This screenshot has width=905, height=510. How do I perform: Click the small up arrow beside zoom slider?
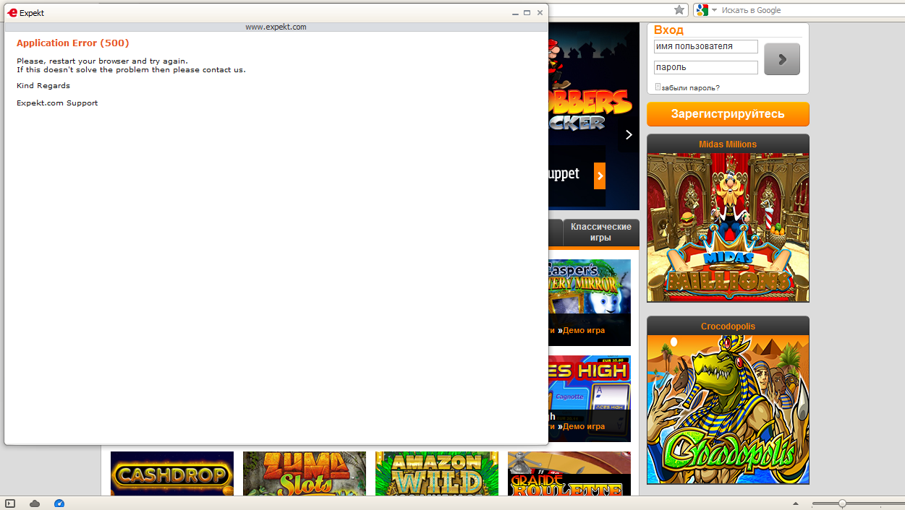(796, 503)
